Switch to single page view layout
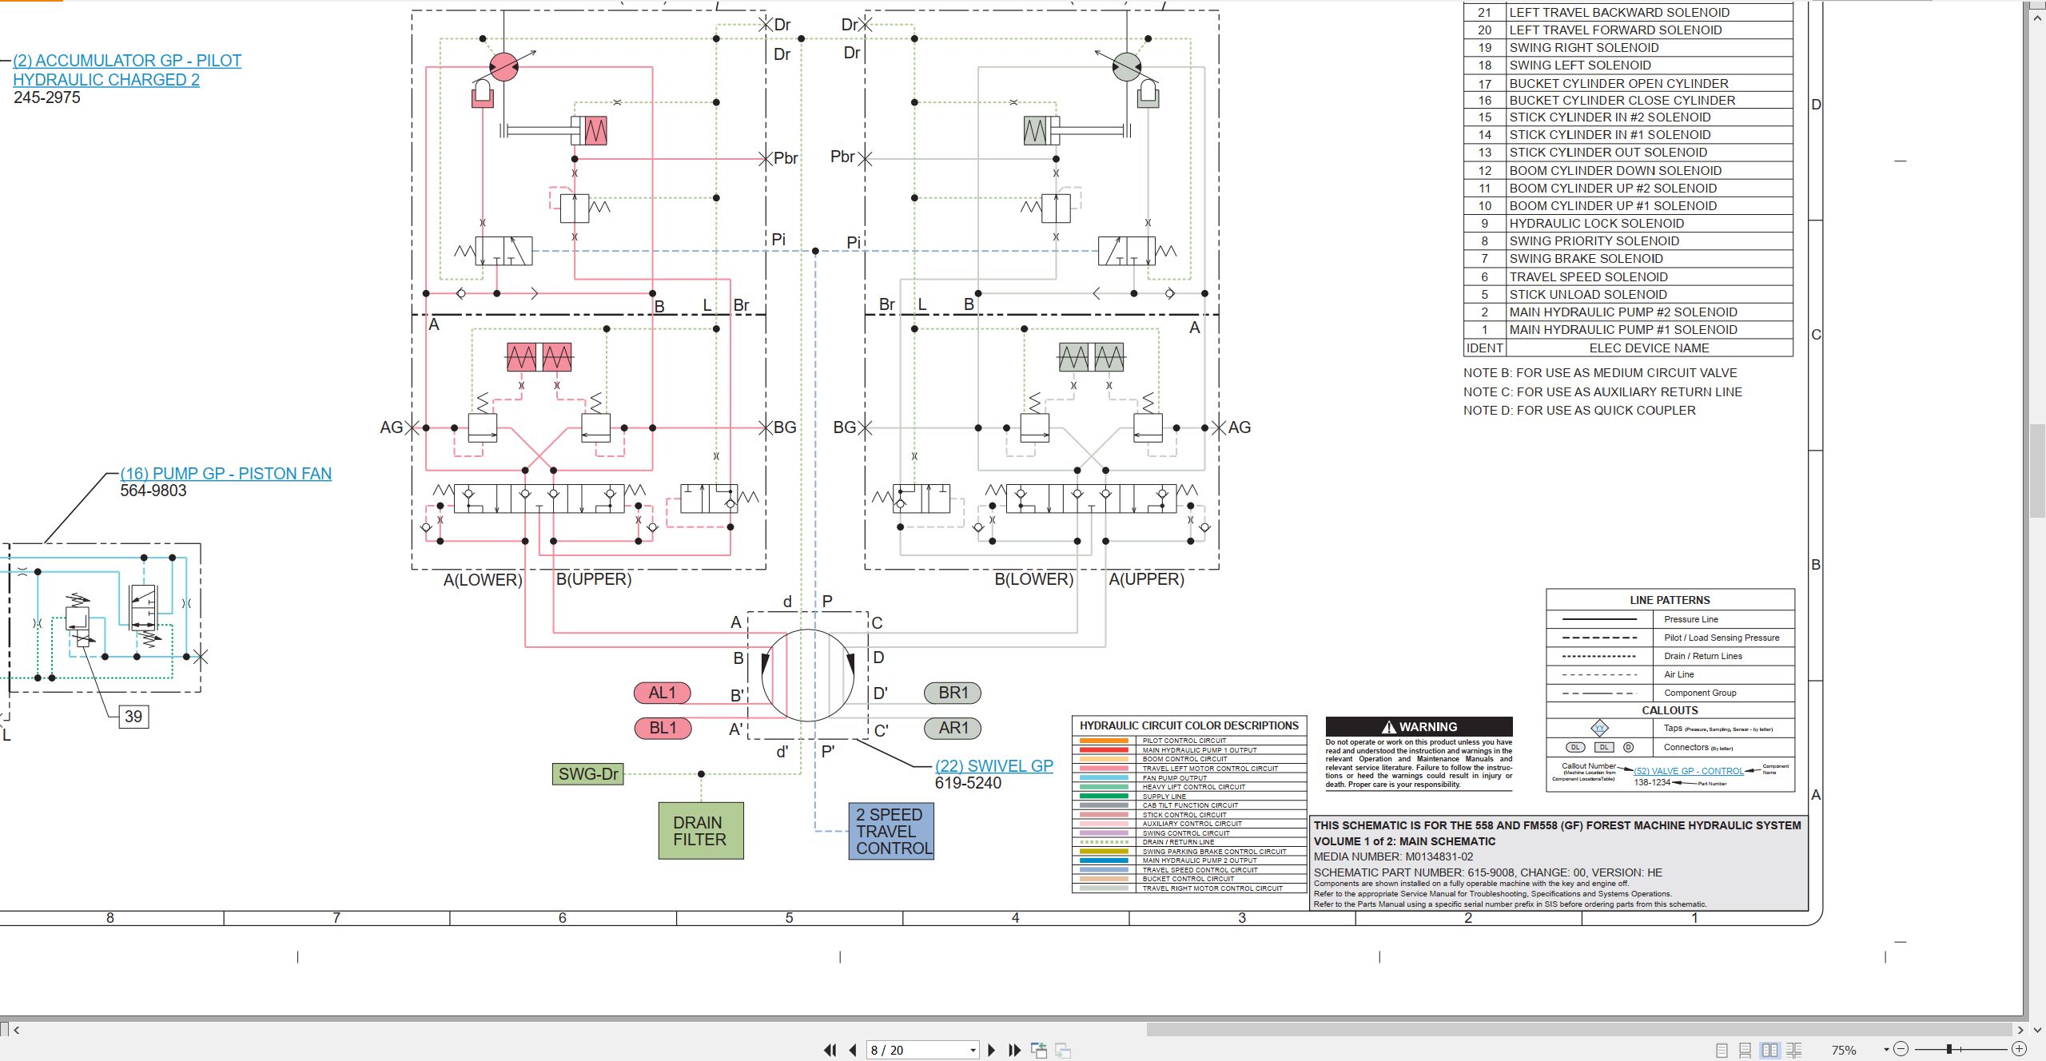Viewport: 2046px width, 1061px height. 1722,1050
